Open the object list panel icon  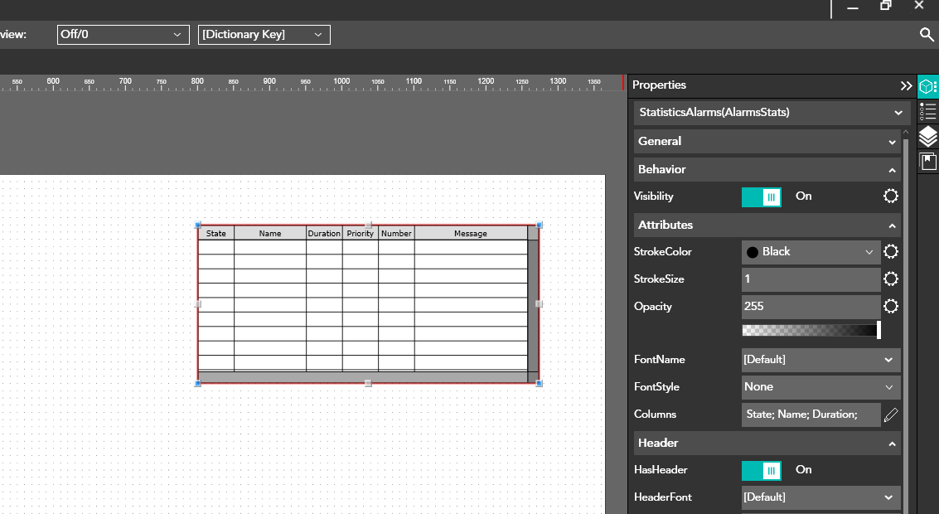click(x=927, y=111)
